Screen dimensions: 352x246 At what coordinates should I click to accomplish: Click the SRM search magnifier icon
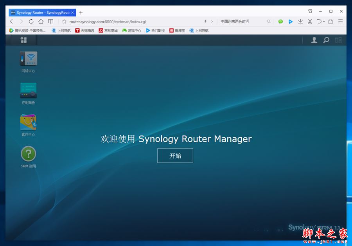click(x=326, y=40)
